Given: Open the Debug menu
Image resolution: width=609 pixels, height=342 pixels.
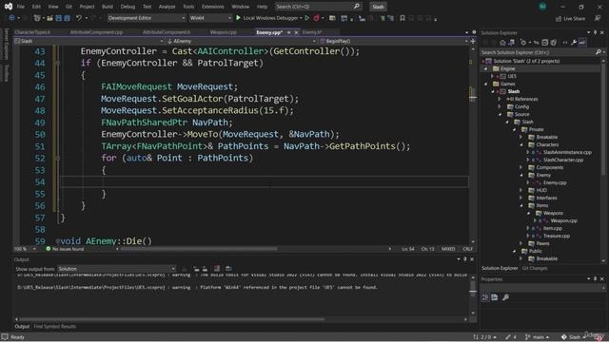Looking at the screenshot, I should tap(128, 7).
